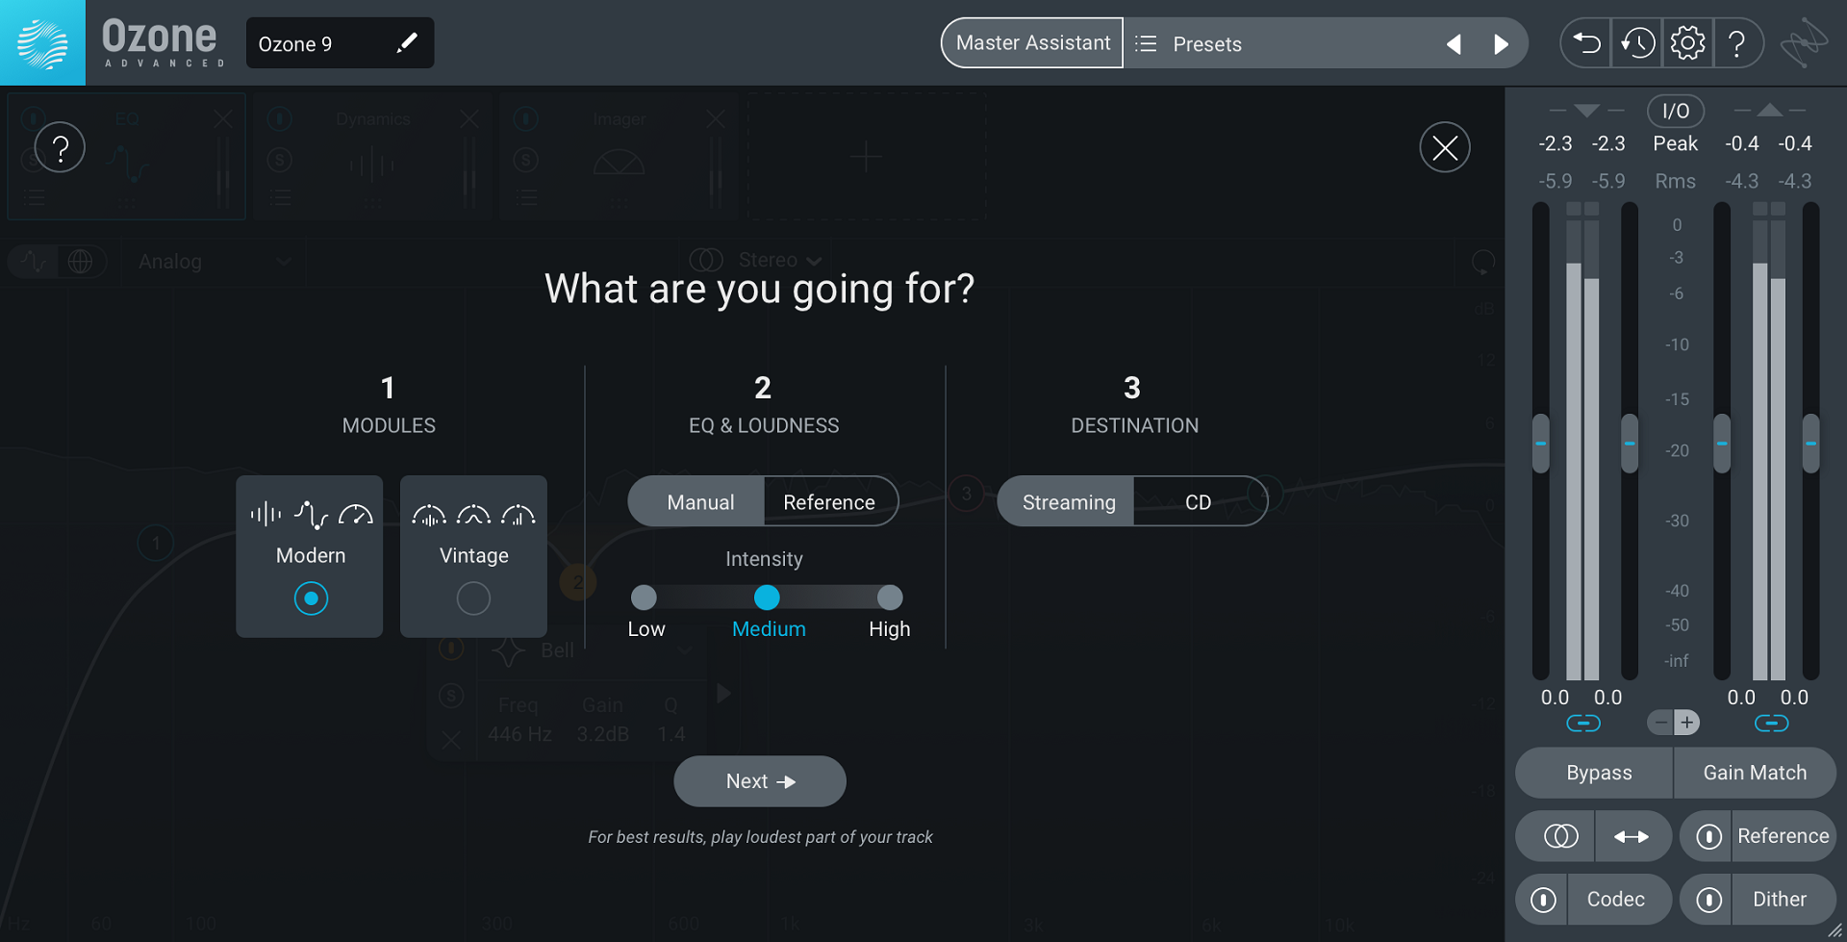The height and width of the screenshot is (942, 1847).
Task: Open the Presets list
Action: [1190, 44]
